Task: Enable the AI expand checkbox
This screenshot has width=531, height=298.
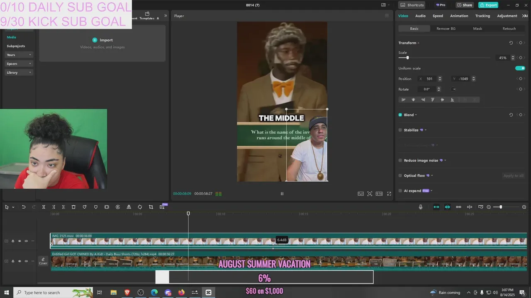Action: coord(400,191)
